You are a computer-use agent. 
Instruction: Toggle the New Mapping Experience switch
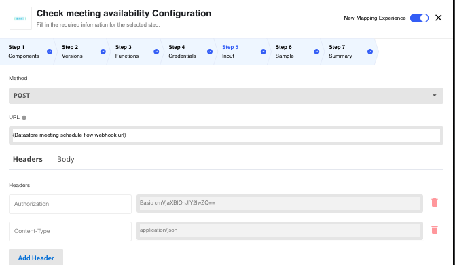pyautogui.click(x=419, y=18)
